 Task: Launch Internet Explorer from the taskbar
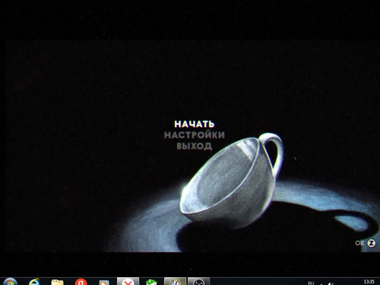point(34,282)
